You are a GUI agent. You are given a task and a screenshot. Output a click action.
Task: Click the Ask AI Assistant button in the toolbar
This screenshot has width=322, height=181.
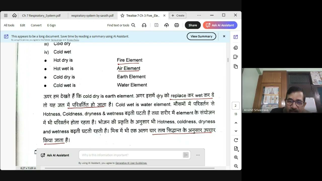tap(220, 25)
